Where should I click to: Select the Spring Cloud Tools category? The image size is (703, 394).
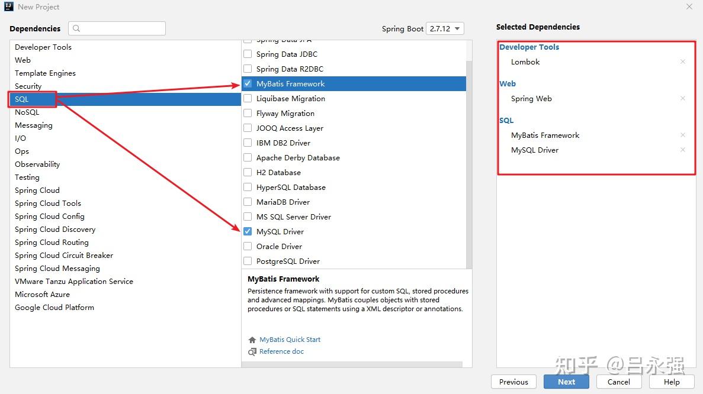tap(125, 203)
